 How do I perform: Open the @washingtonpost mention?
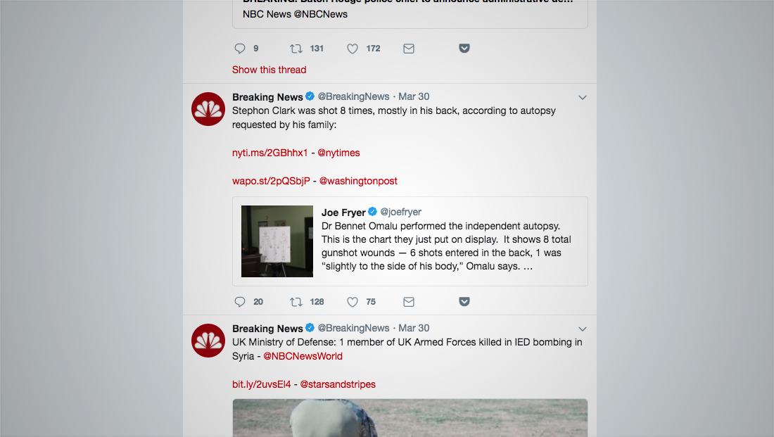click(x=358, y=181)
